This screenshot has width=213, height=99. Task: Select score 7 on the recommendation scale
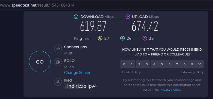point(177,64)
